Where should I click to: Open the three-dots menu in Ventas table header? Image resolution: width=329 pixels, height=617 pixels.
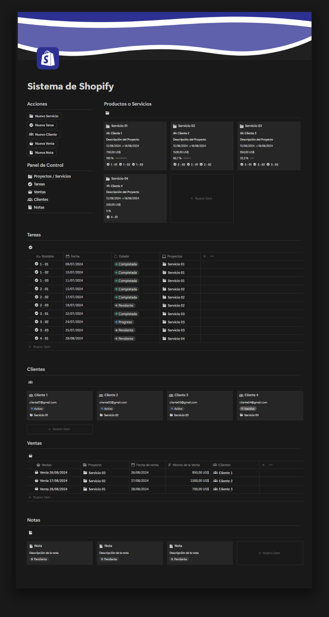271,465
